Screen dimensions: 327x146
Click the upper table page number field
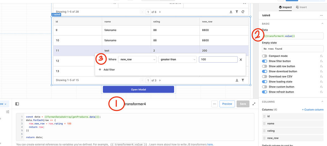pyautogui.click(x=148, y=12)
